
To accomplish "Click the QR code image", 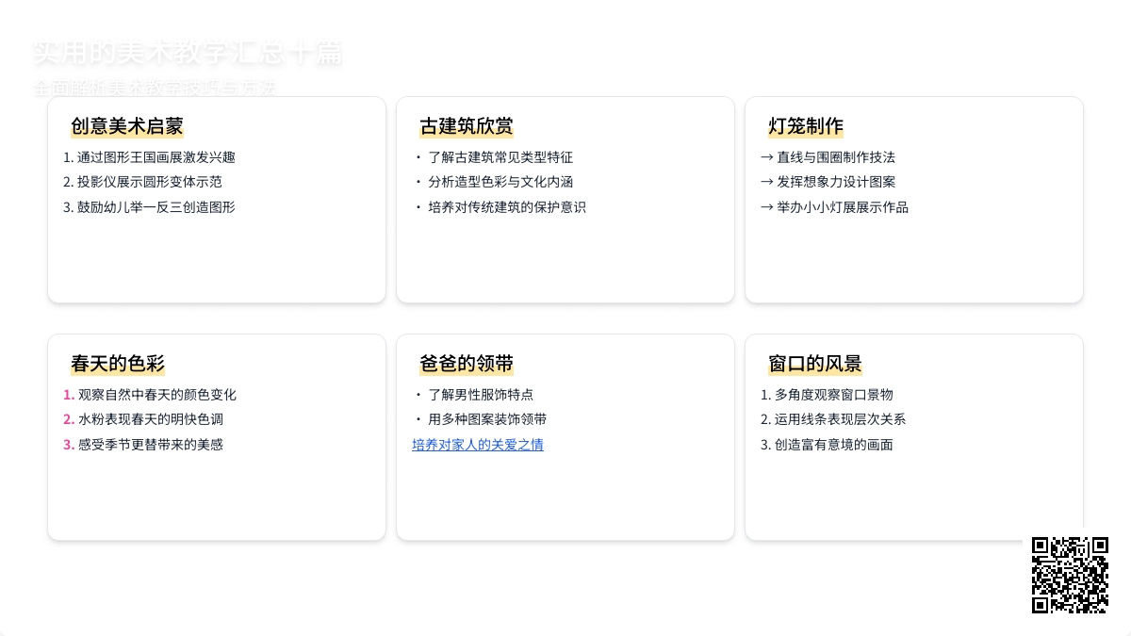I will tap(1070, 575).
